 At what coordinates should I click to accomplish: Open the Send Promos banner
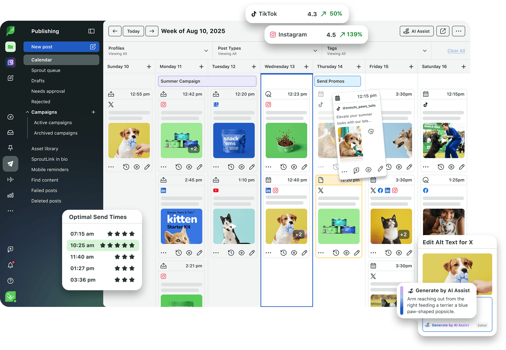tap(338, 81)
